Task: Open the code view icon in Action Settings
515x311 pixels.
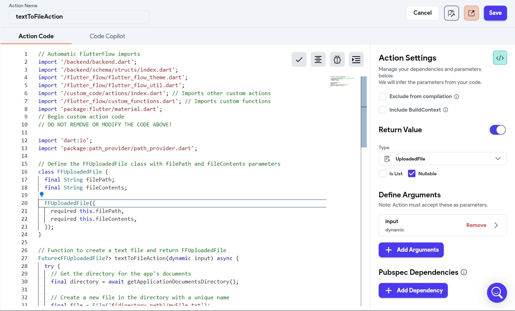Action: pos(499,58)
